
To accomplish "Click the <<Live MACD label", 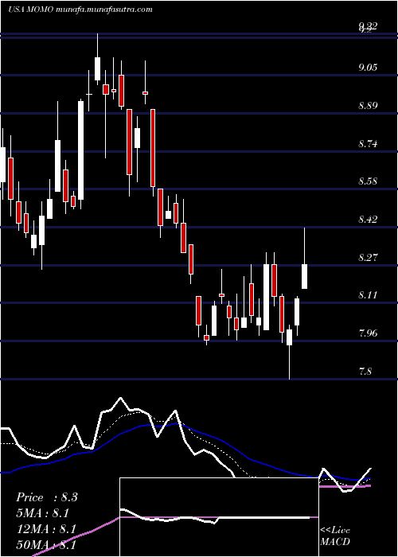I will (x=335, y=536).
